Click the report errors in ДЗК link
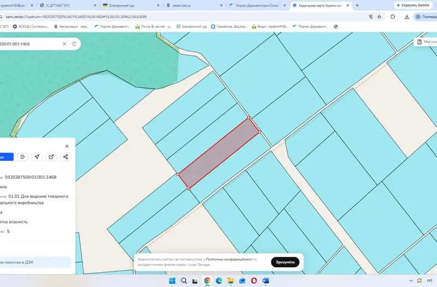 [x=35, y=262]
